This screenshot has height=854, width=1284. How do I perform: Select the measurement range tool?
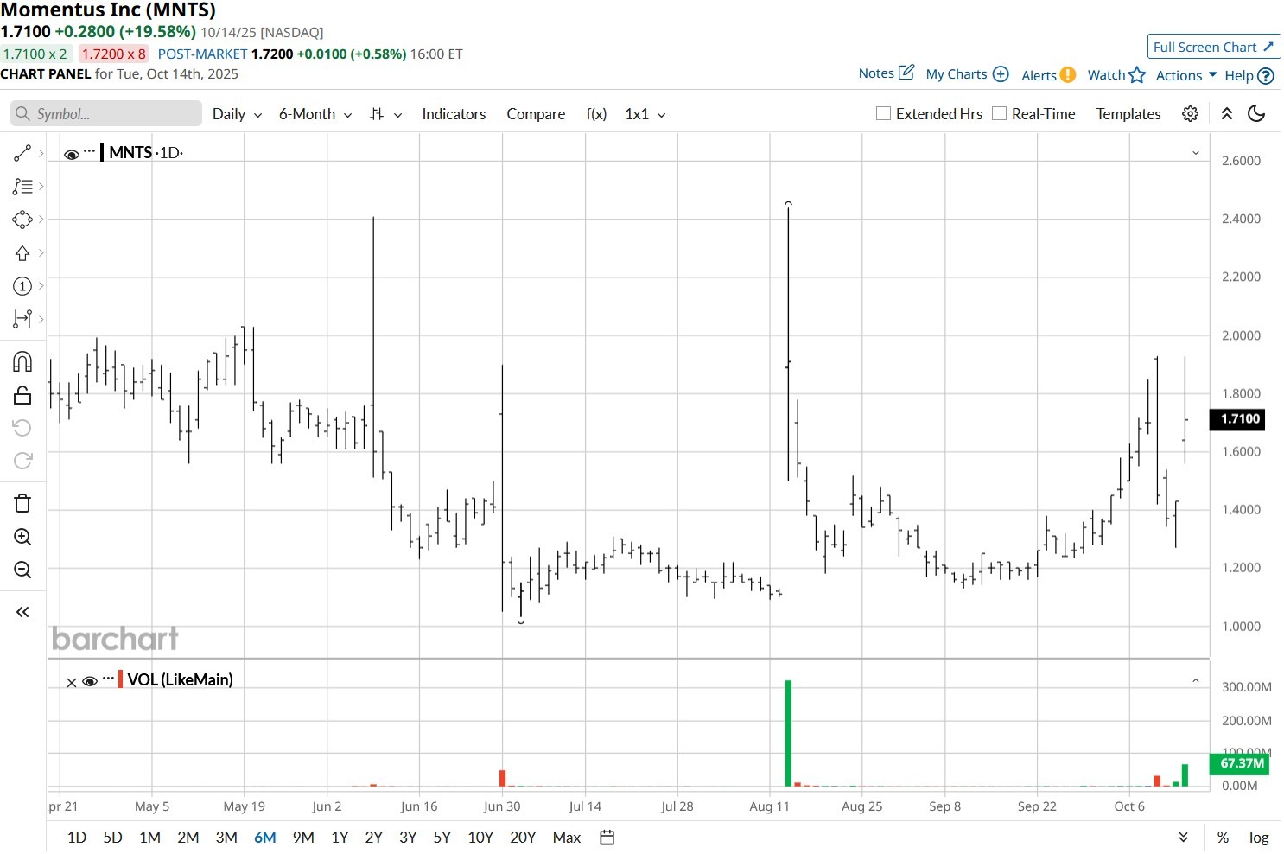coord(22,319)
